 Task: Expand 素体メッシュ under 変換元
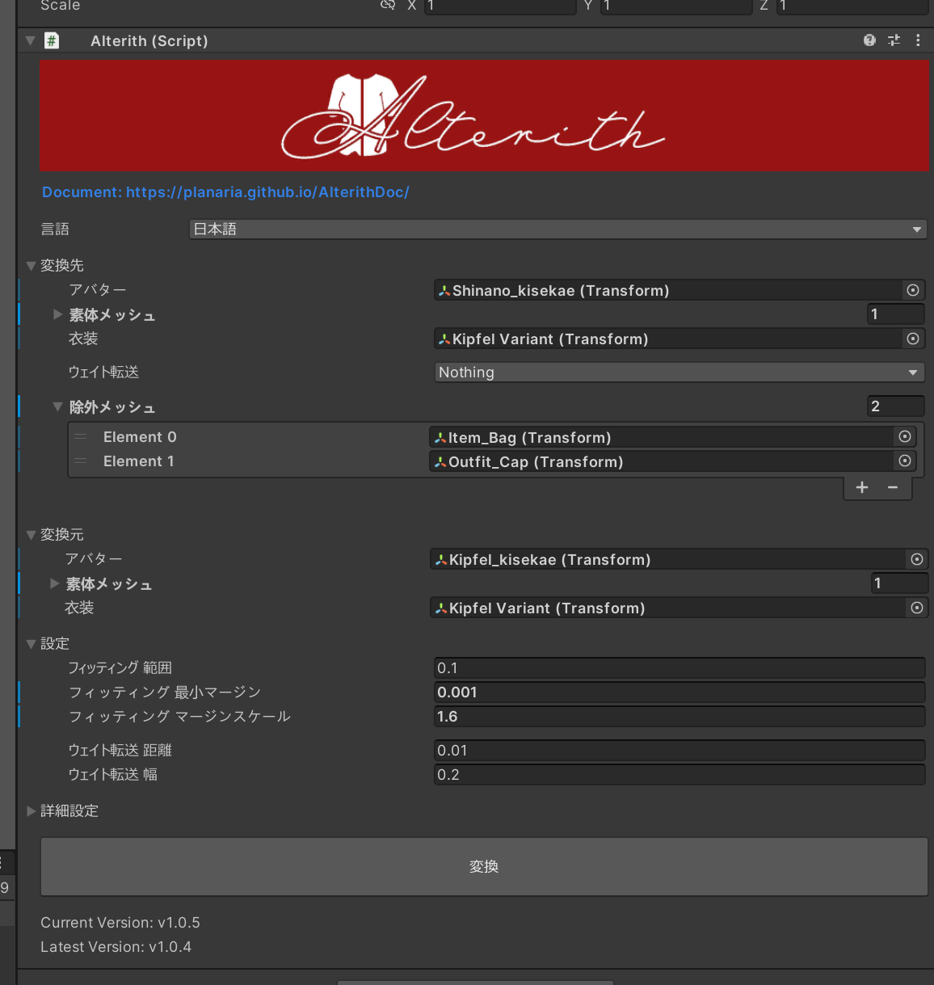[54, 583]
